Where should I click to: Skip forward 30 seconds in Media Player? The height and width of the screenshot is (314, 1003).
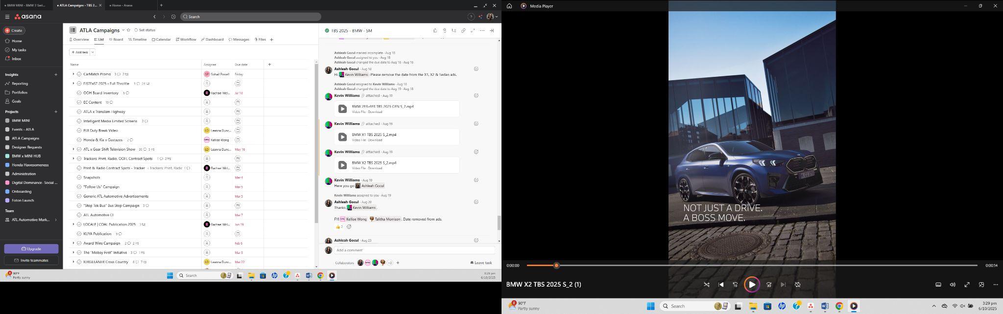(x=769, y=285)
